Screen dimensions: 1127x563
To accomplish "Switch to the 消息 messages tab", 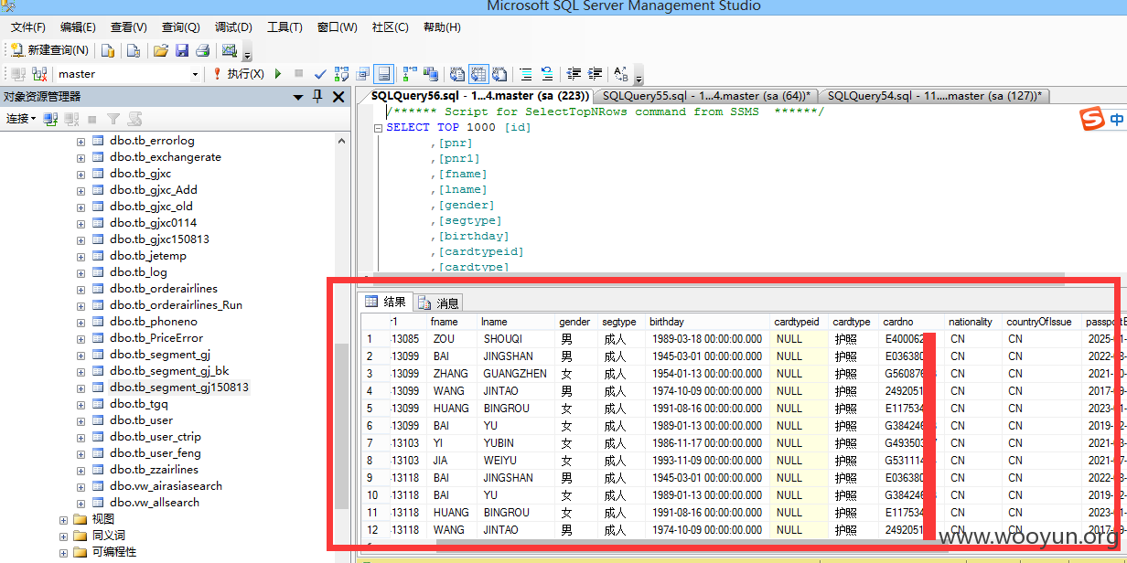I will (x=439, y=303).
